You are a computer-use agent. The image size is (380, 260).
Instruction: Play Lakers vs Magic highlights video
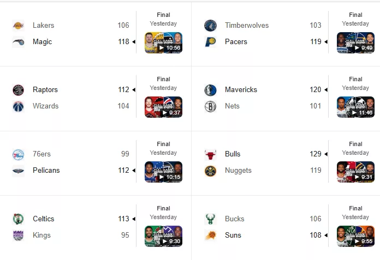point(164,43)
